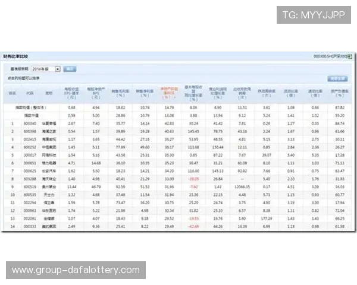357x285 pixels.
Task: Select stock code 600398 in row 2
Action: pyautogui.click(x=30, y=132)
